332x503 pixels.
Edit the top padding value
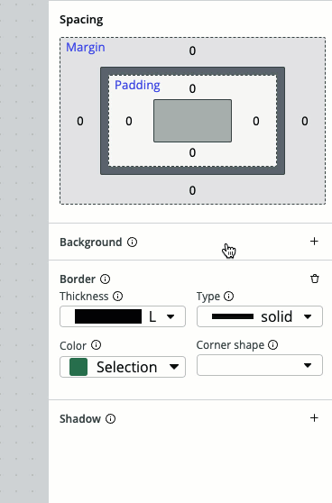(192, 88)
